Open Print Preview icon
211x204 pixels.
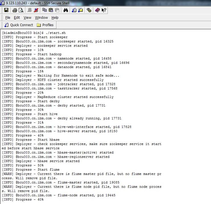(x=21, y=10)
